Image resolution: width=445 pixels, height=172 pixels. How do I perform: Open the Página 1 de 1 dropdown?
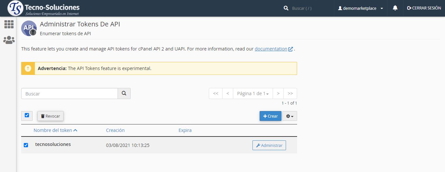[253, 93]
